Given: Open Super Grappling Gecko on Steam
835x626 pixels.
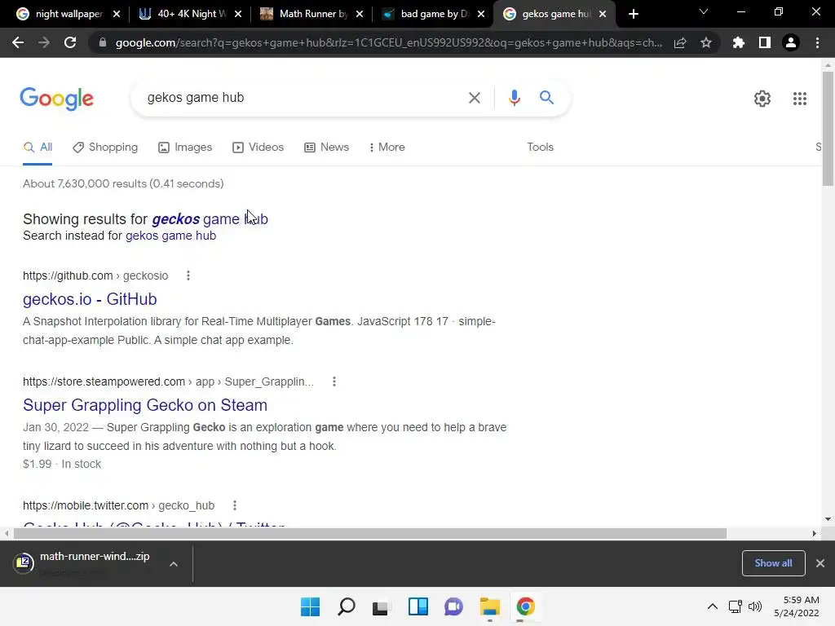Looking at the screenshot, I should [x=145, y=405].
